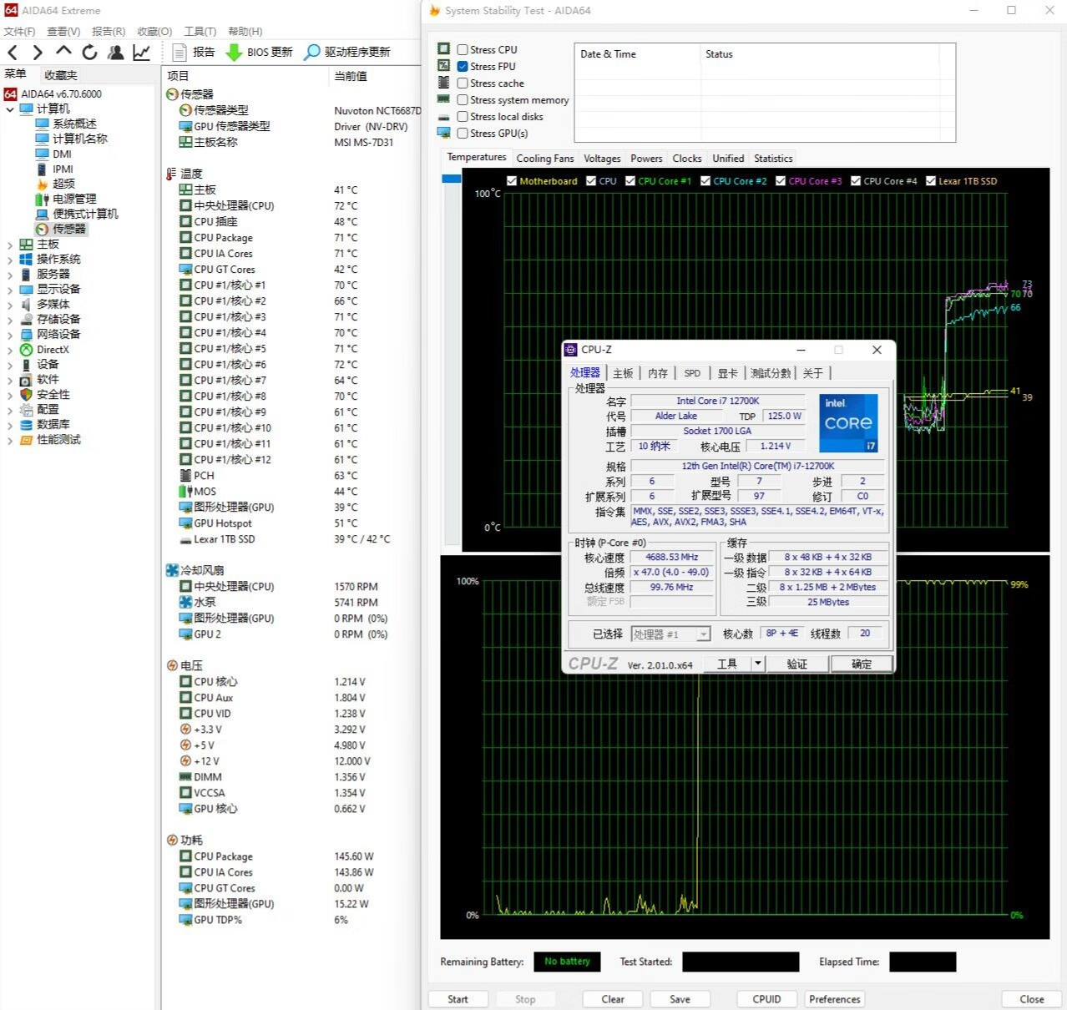Image resolution: width=1067 pixels, height=1010 pixels.
Task: Open the 报告 report toolbar item
Action: [194, 52]
